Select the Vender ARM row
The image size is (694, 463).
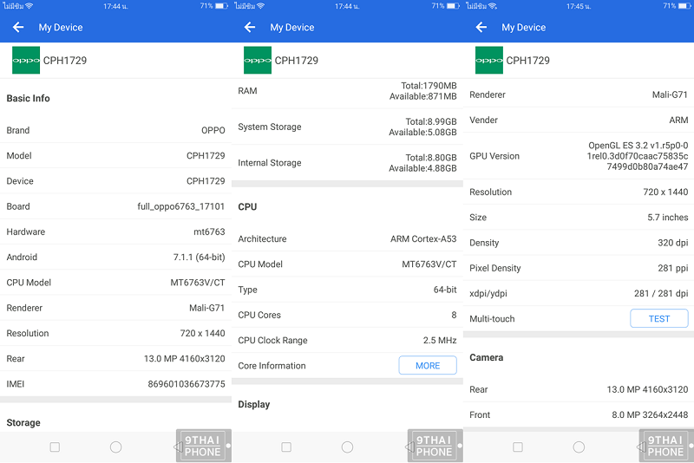[x=579, y=120]
